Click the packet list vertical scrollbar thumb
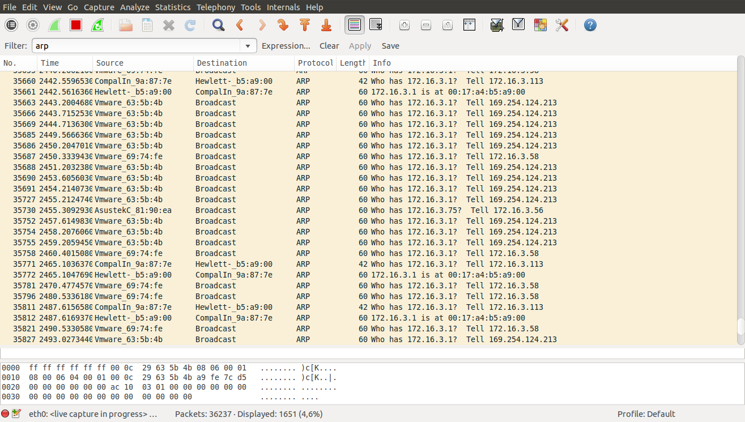The height and width of the screenshot is (422, 745). (740, 326)
